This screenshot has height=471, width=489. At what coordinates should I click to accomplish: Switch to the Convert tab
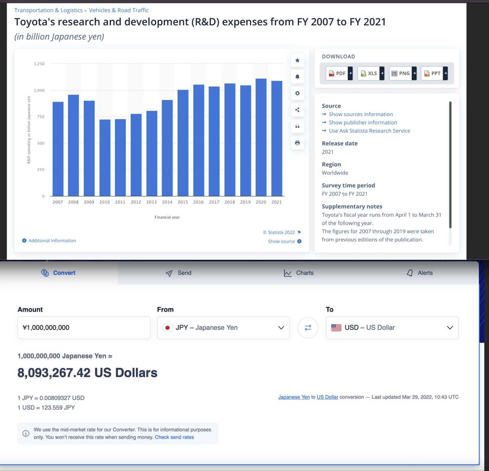point(59,273)
